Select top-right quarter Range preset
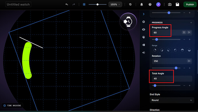The width and height of the screenshot is (198, 112). (x=155, y=50)
